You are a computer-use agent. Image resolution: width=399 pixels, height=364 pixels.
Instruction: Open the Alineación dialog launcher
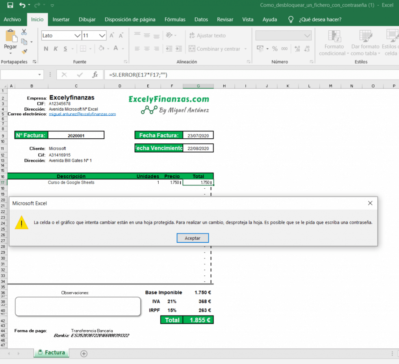pyautogui.click(x=249, y=61)
